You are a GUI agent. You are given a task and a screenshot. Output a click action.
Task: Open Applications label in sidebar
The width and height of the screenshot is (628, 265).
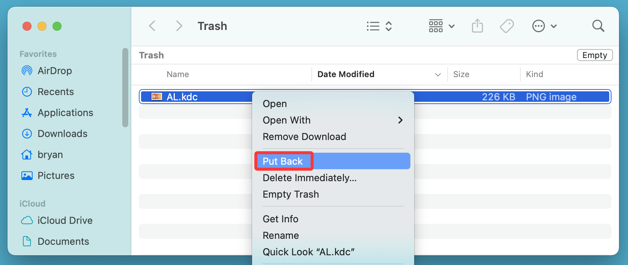click(x=65, y=113)
